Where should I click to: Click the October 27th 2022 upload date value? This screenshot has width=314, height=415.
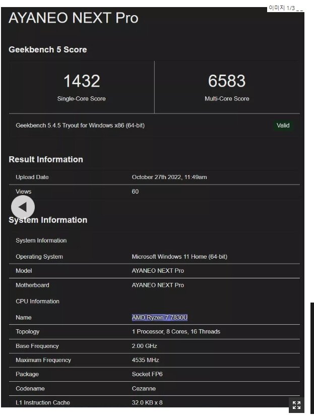pos(169,177)
